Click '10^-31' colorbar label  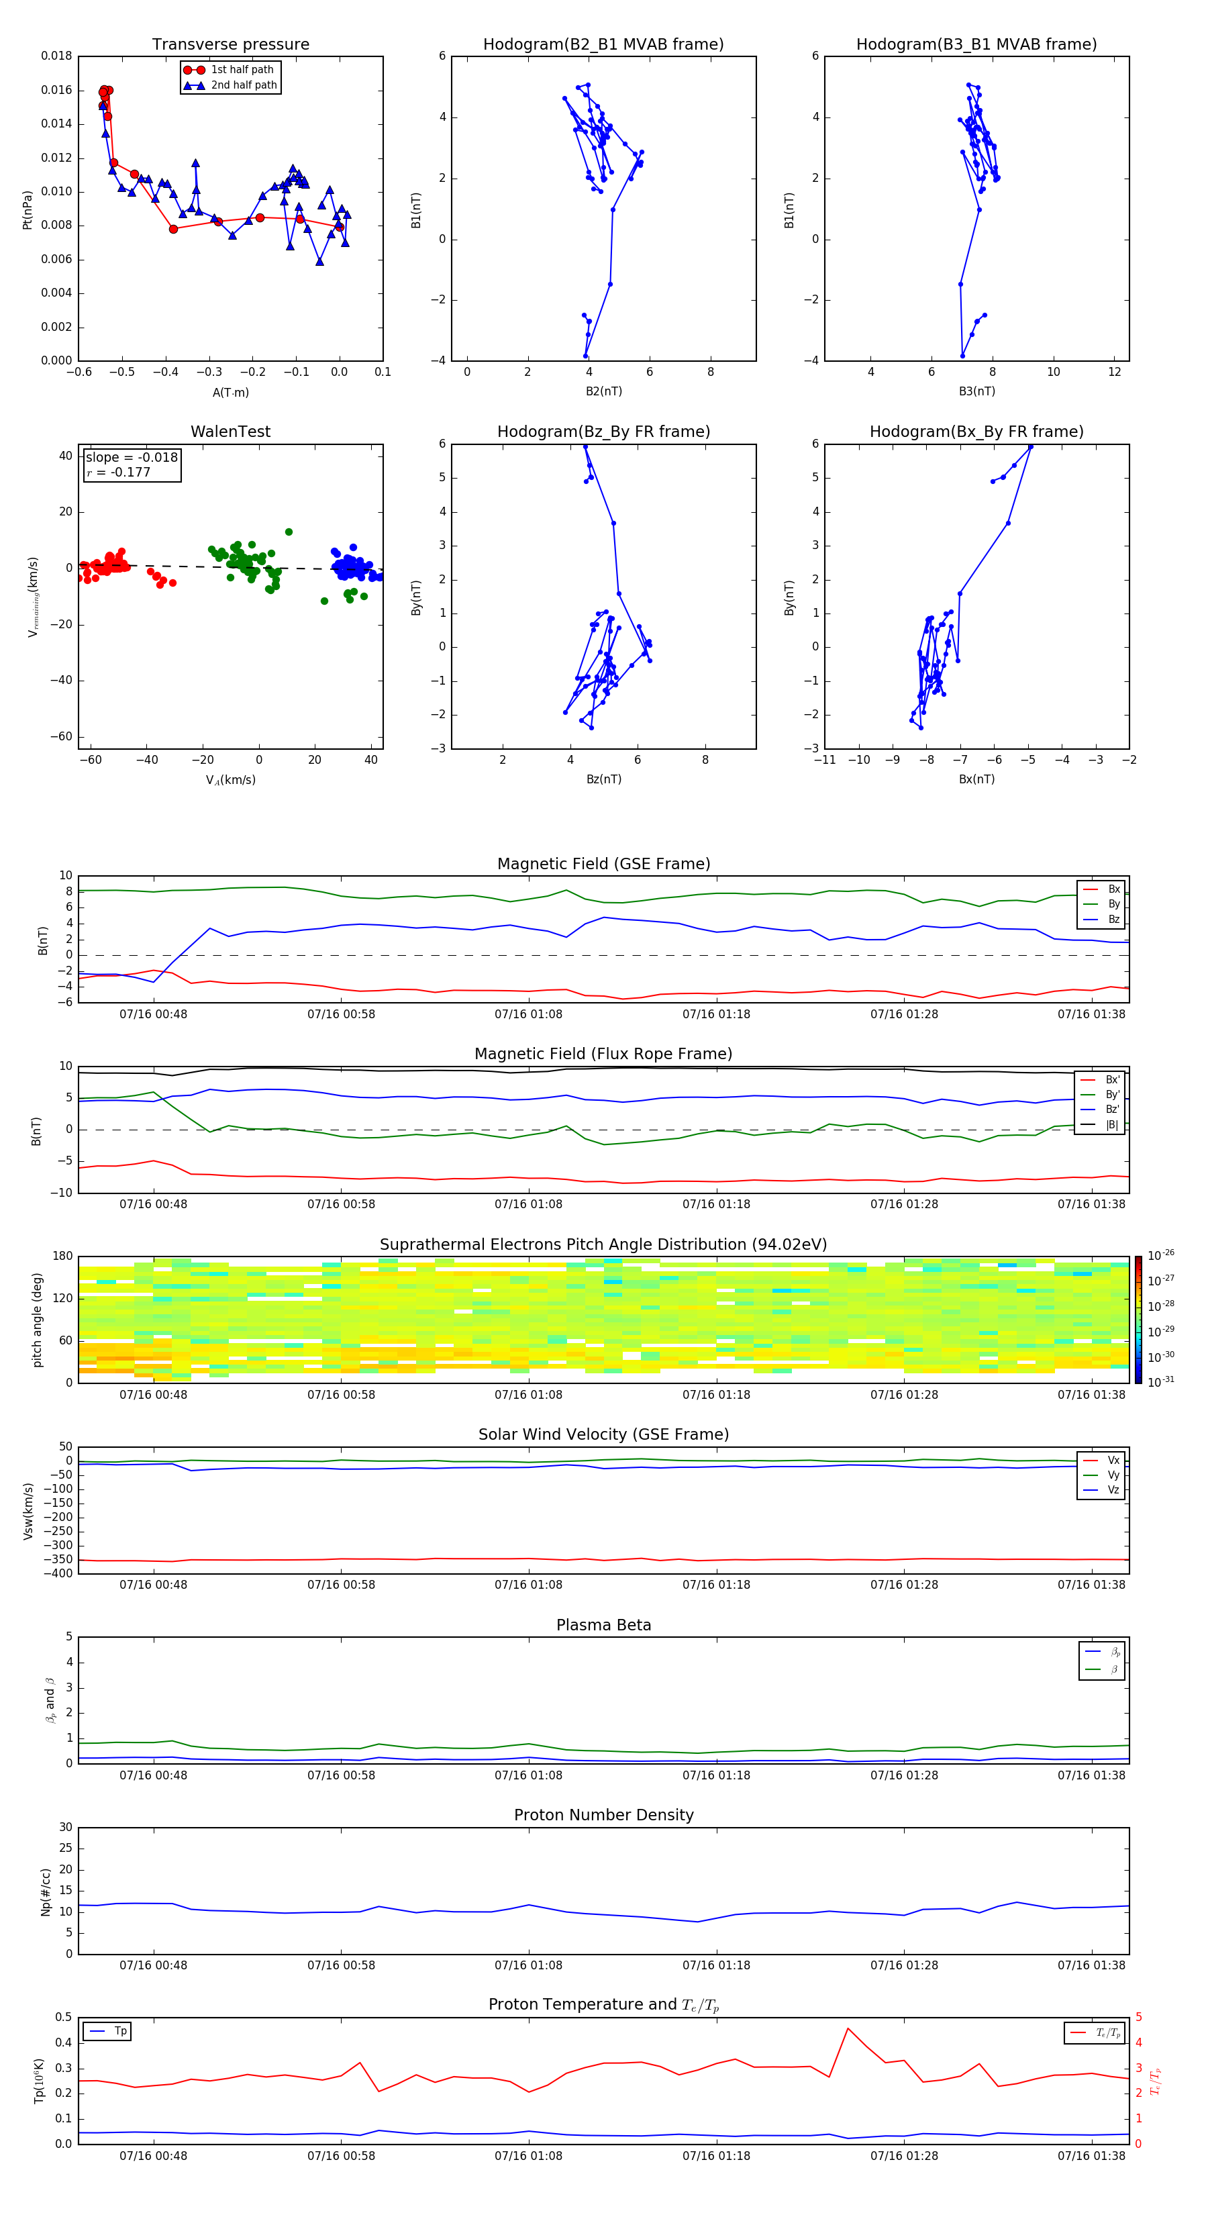1161,1382
